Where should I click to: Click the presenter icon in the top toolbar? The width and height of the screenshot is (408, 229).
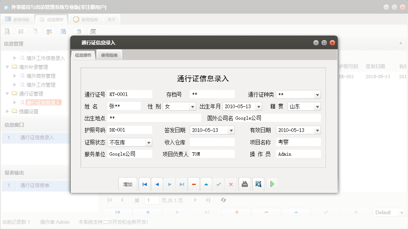pos(49,31)
